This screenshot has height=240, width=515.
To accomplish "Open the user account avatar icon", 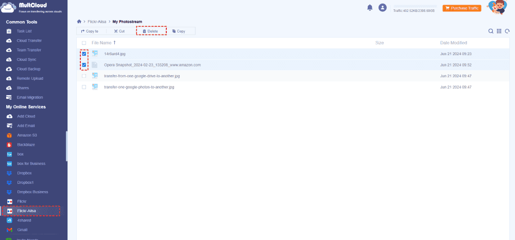I will (382, 8).
